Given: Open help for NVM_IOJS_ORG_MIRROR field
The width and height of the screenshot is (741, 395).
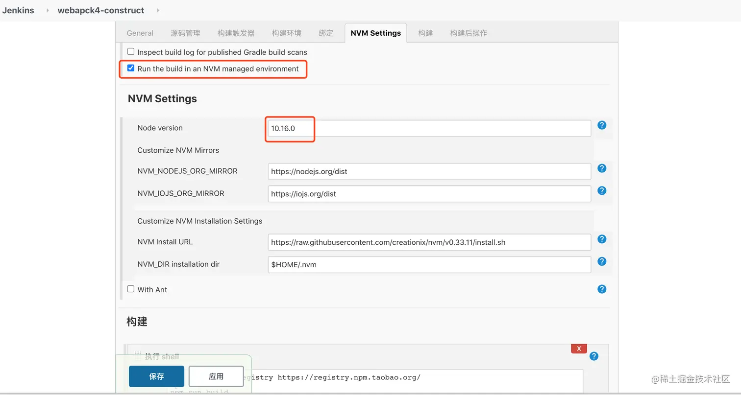Looking at the screenshot, I should coord(602,190).
